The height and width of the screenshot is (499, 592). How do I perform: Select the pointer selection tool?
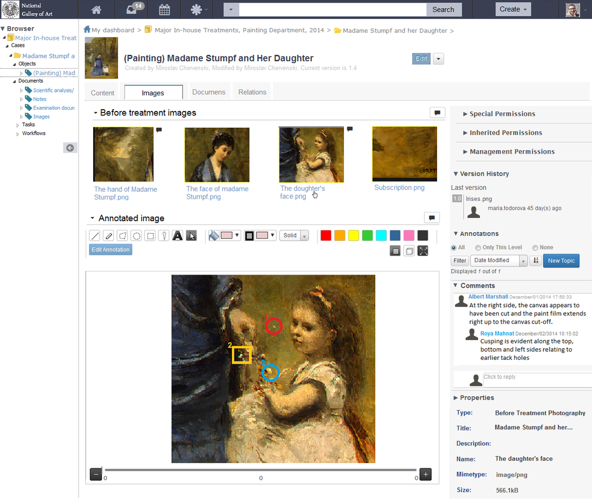[191, 236]
